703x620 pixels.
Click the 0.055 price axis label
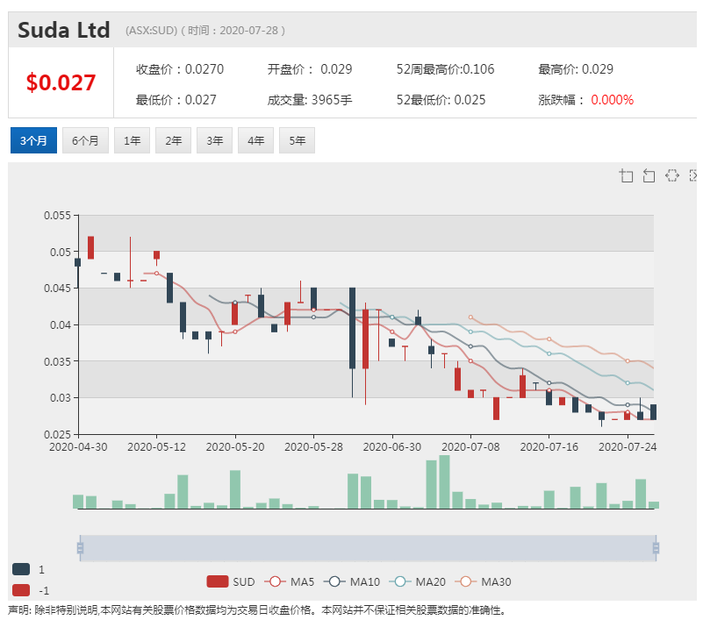click(x=57, y=216)
